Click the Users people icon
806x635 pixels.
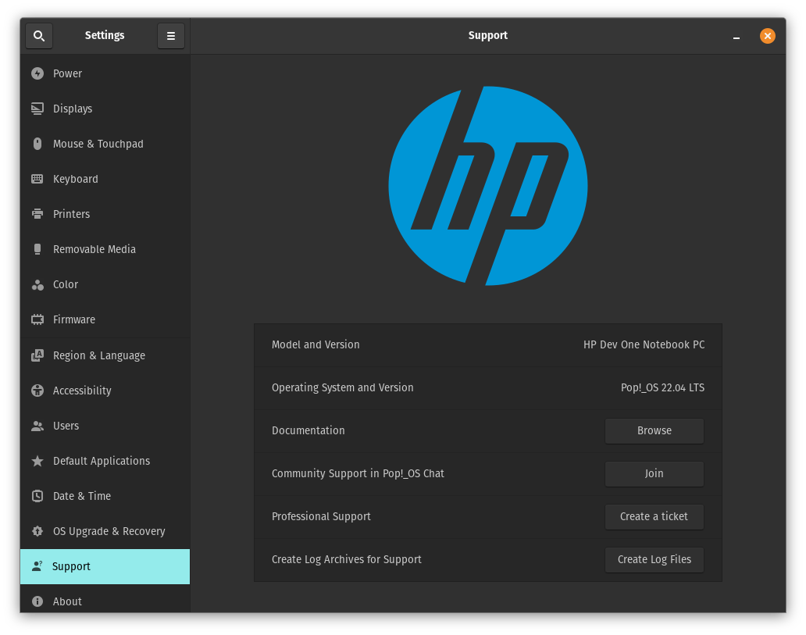point(37,426)
